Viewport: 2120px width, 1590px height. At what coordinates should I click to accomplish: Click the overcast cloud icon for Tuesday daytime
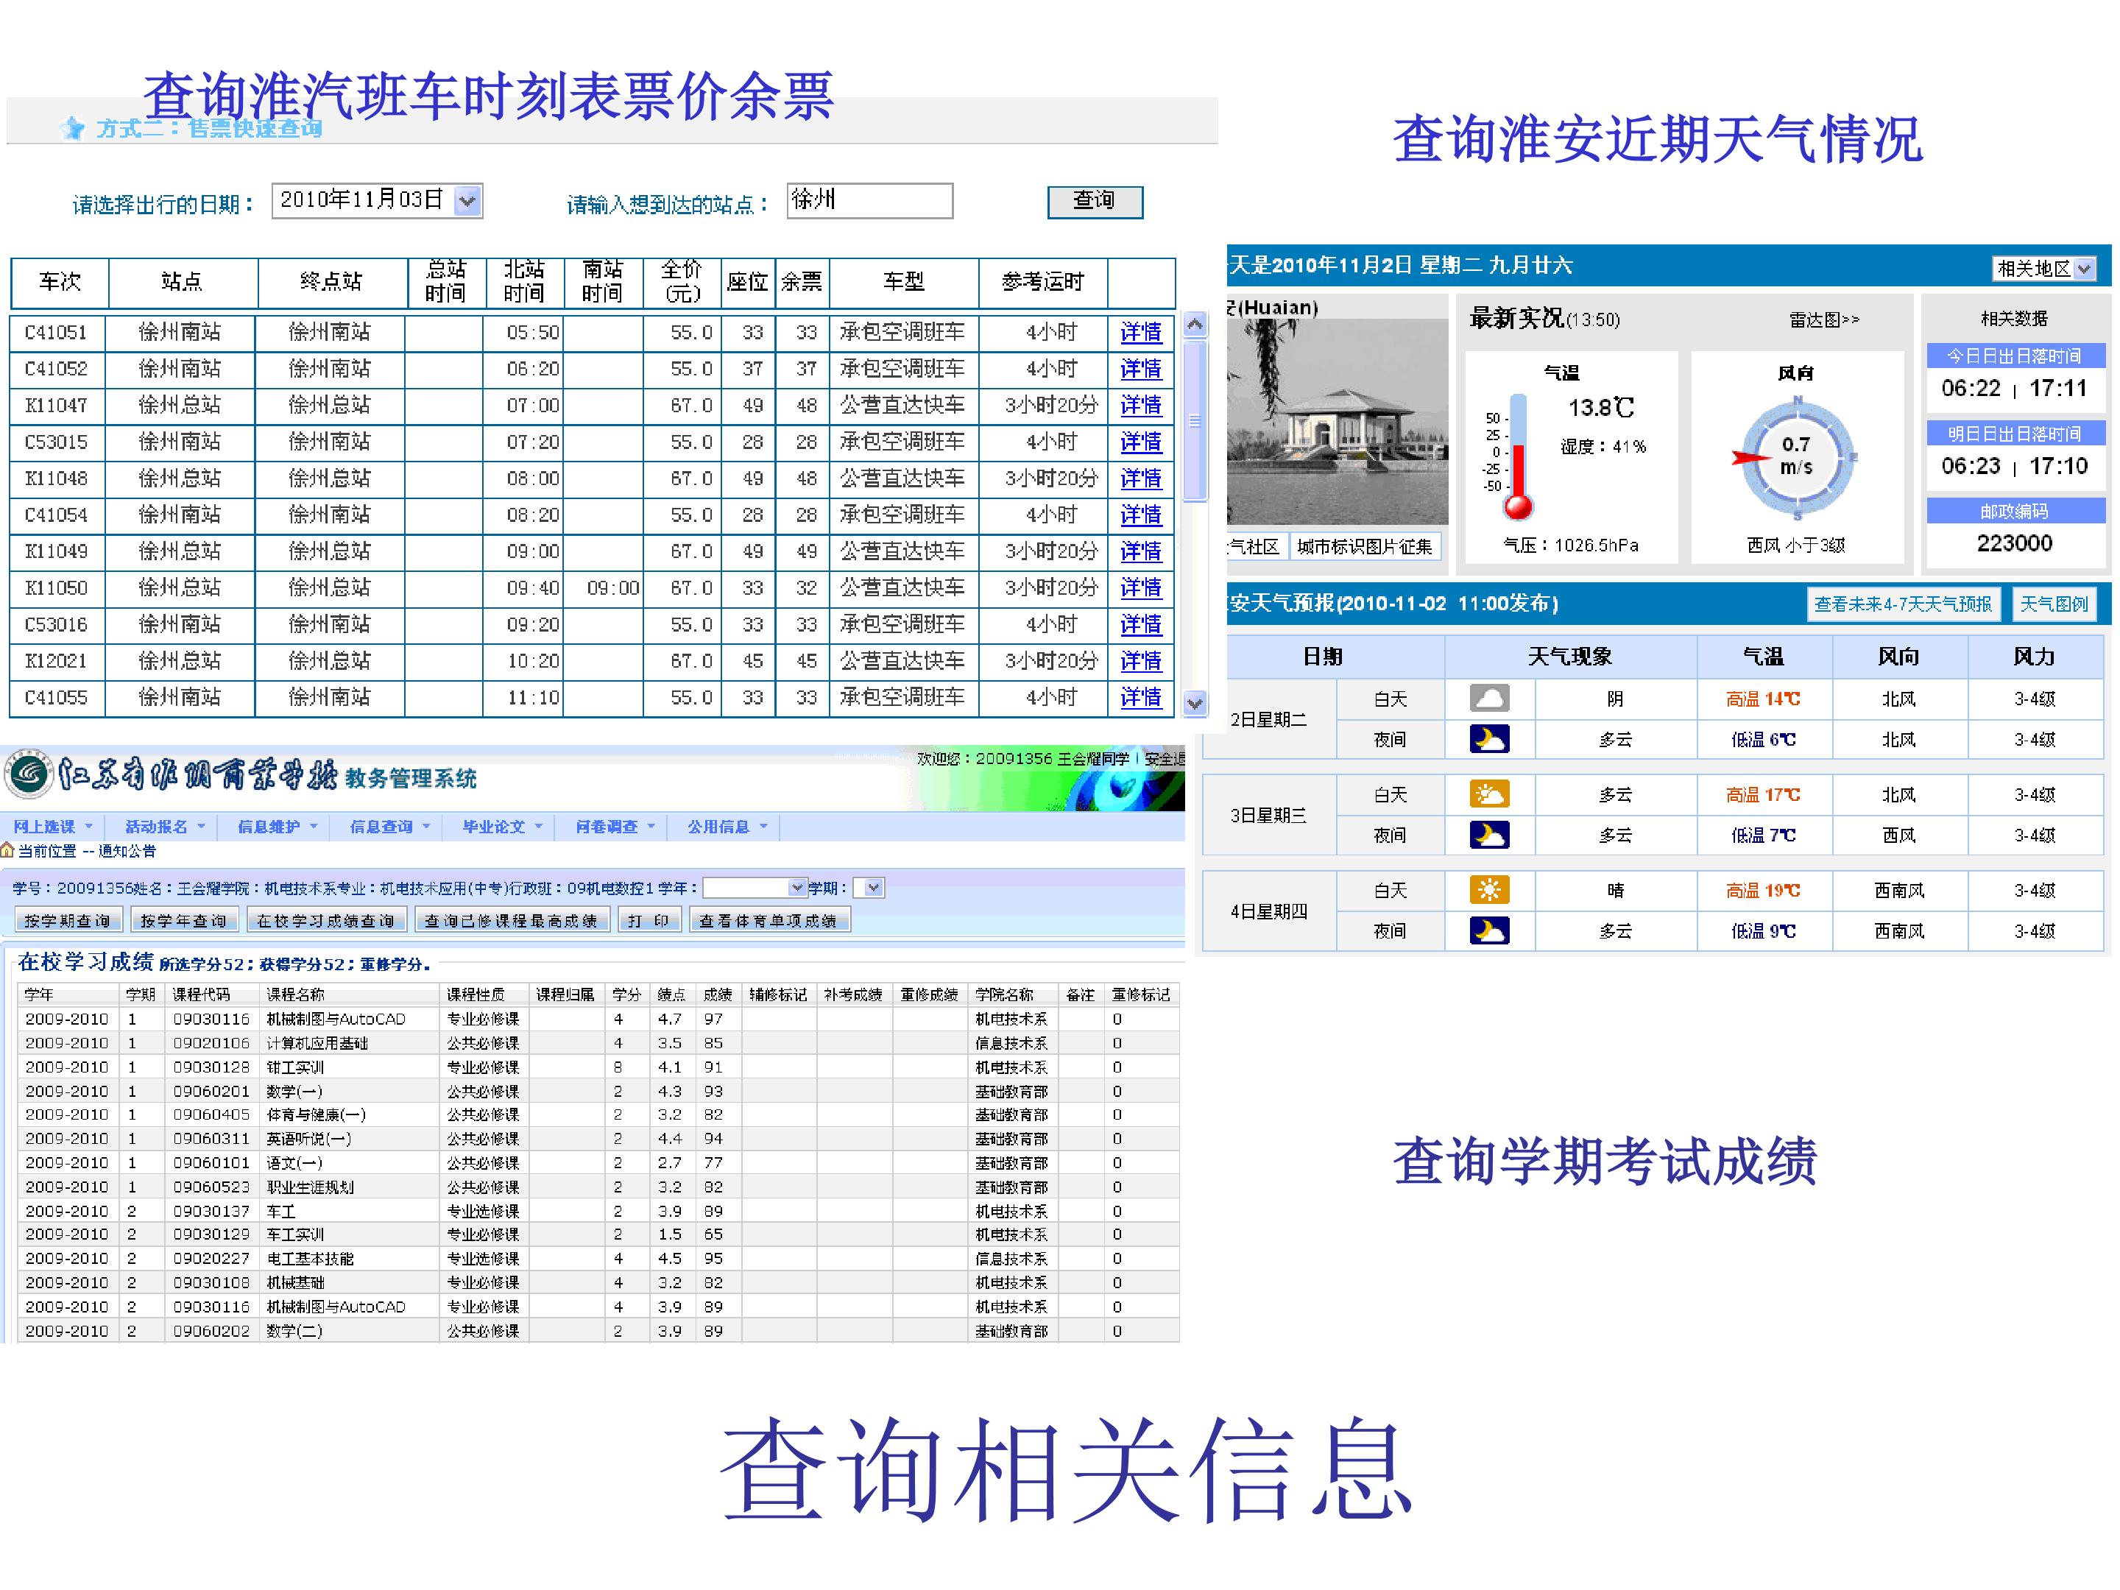coord(1488,698)
